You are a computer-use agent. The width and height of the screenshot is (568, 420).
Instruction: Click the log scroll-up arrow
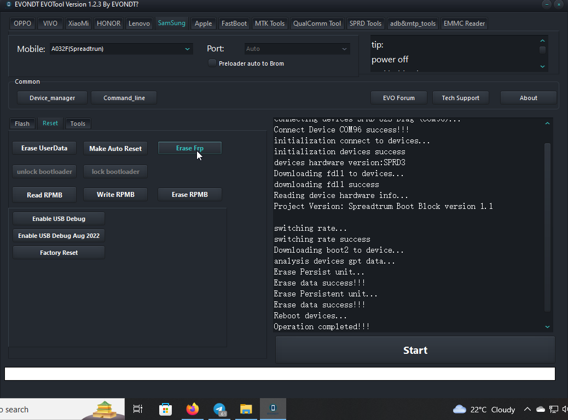pyautogui.click(x=547, y=124)
